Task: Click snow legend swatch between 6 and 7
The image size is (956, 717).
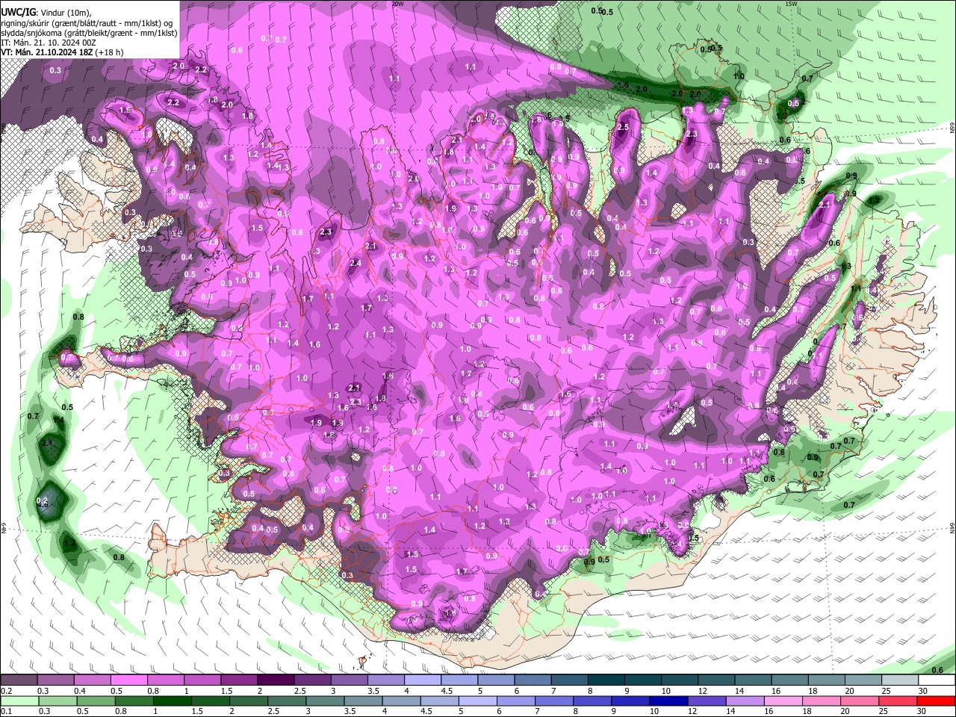Action: pos(533,680)
